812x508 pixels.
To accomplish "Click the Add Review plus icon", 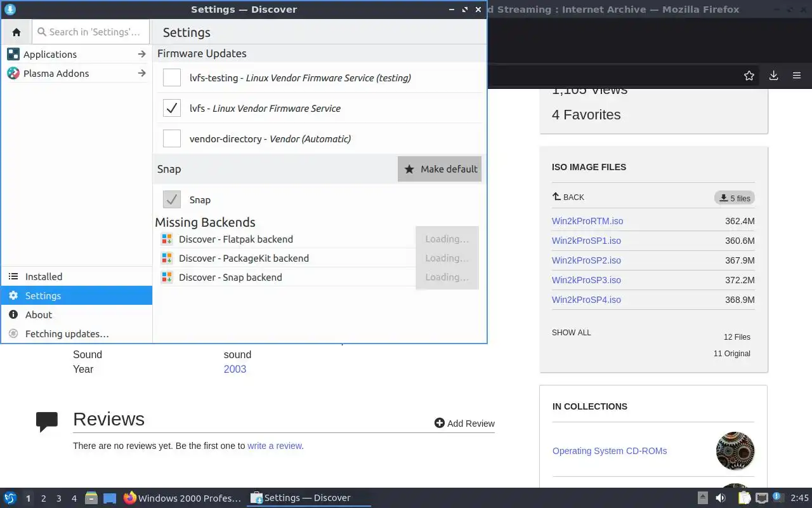I will coord(440,423).
